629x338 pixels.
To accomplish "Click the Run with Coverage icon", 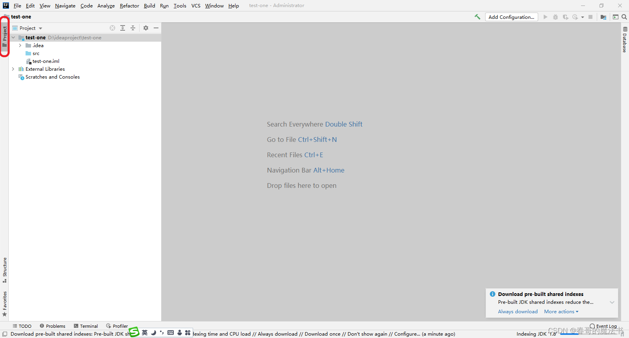I will point(565,17).
